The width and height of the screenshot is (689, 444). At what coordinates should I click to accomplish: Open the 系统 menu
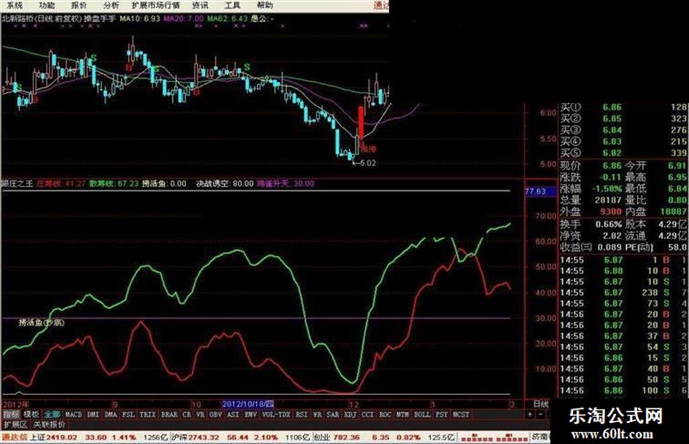[15, 6]
